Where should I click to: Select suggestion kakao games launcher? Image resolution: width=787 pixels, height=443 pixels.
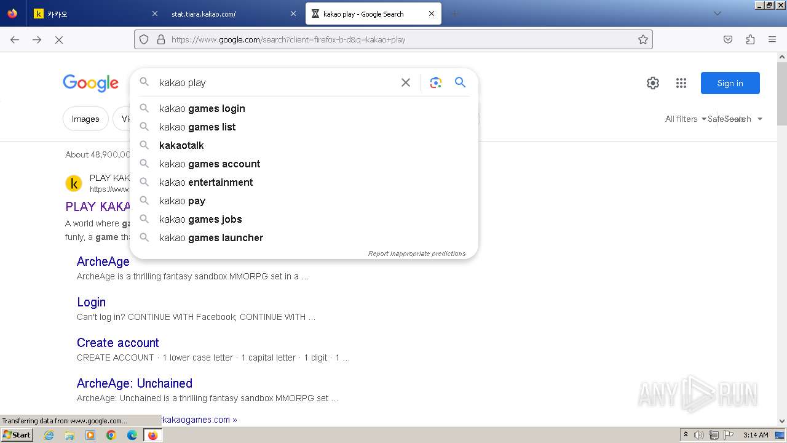pyautogui.click(x=304, y=237)
